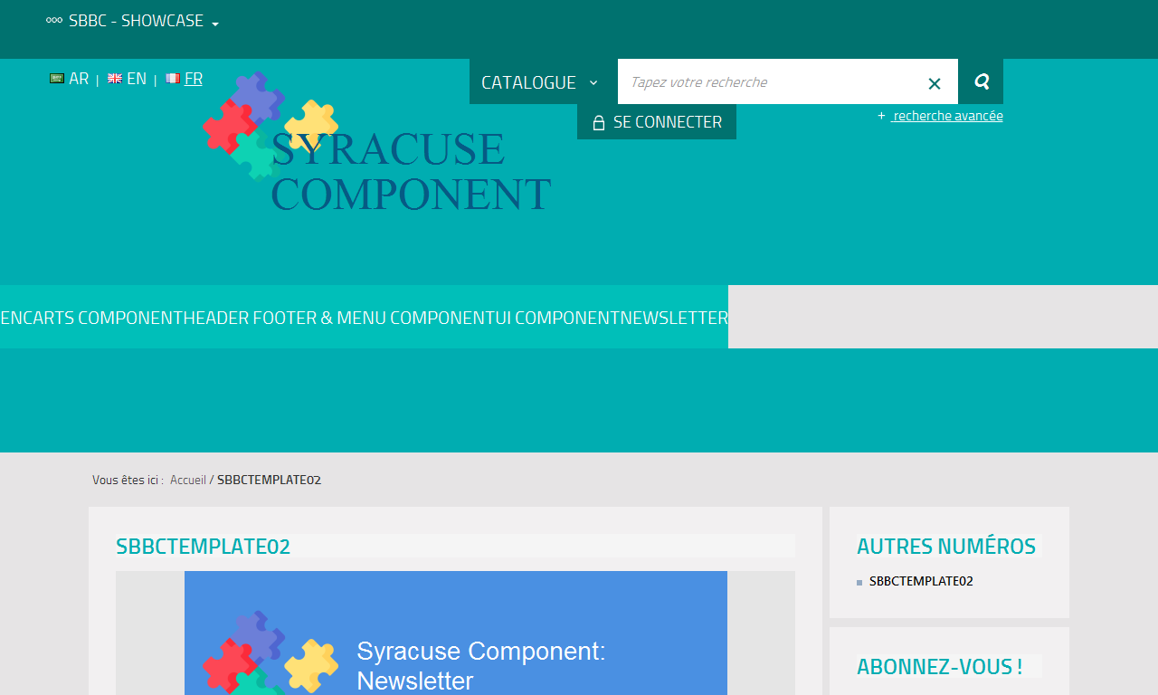Click the padlock icon beside Se connecter

coord(598,123)
